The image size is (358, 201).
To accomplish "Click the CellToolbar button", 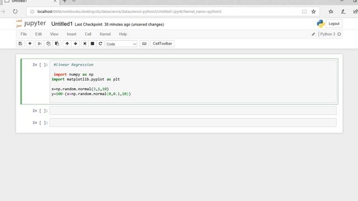I will coord(162,44).
